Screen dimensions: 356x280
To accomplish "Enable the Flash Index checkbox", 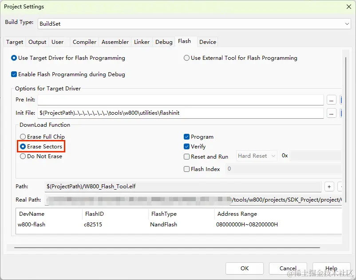I will (x=202, y=169).
